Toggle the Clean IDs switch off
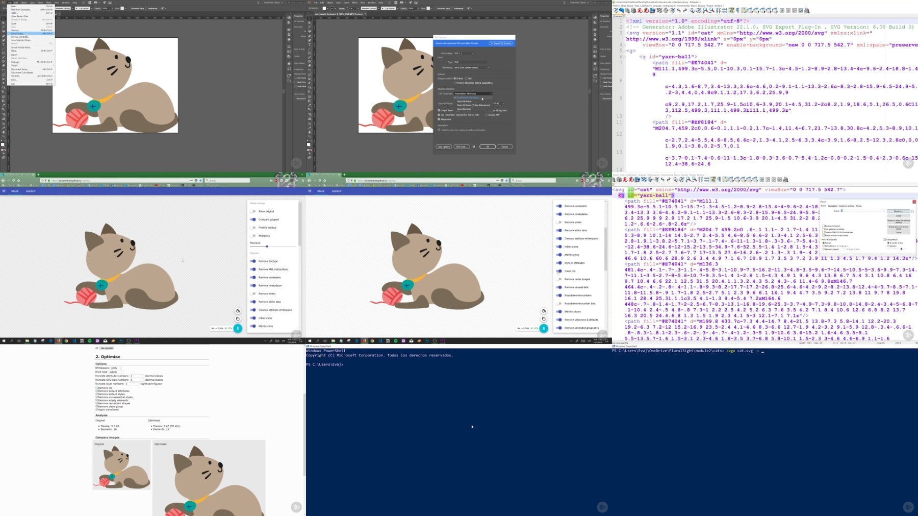The image size is (918, 516). 559,271
